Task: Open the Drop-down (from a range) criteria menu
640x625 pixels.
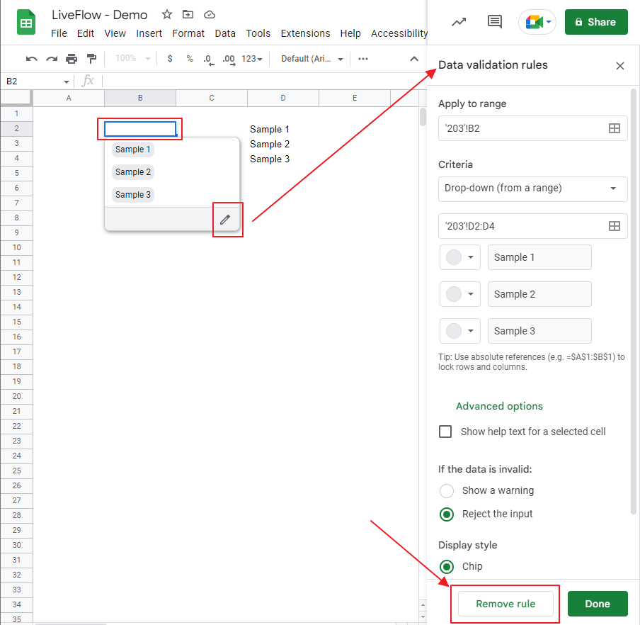Action: tap(532, 188)
